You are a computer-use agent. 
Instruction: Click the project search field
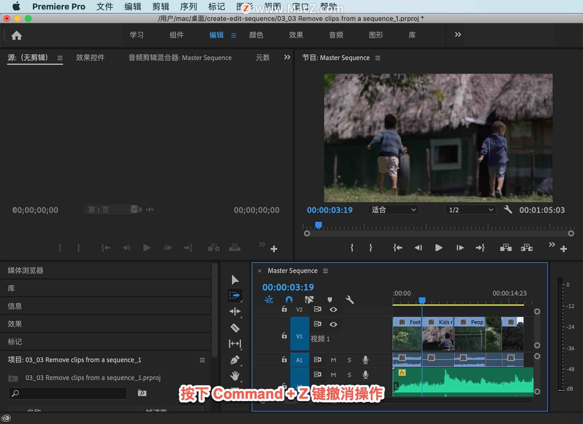(x=68, y=393)
